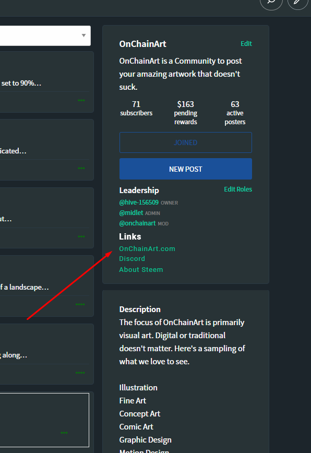The width and height of the screenshot is (311, 453).
Task: Click green dots on 'f a landscape…' post
Action: [80, 304]
